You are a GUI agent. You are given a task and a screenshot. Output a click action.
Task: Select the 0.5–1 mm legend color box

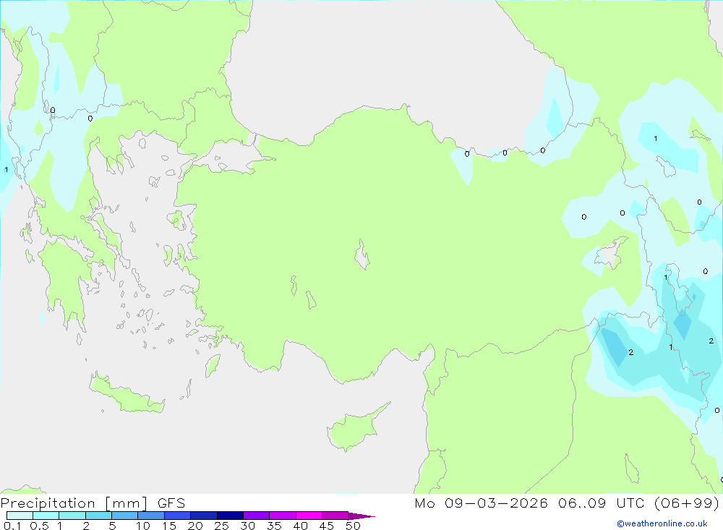pyautogui.click(x=46, y=516)
